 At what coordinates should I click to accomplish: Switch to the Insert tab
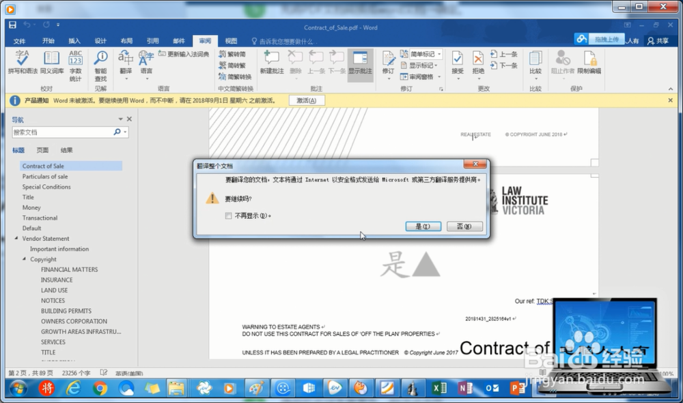[74, 41]
